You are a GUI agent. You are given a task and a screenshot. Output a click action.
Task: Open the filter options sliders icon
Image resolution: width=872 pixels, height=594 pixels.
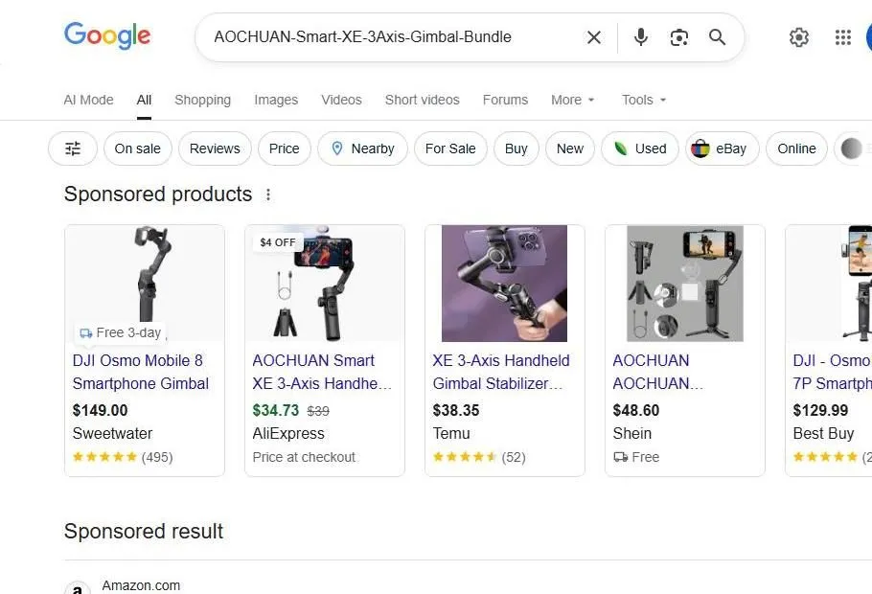coord(72,148)
